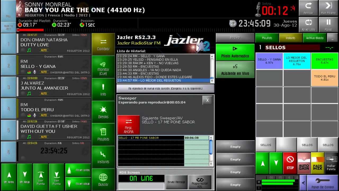The width and height of the screenshot is (339, 191).
Task: Click the palette down arrow button
Action: tap(276, 163)
